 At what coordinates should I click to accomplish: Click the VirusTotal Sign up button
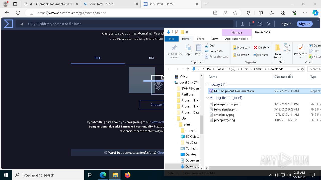coord(305,24)
